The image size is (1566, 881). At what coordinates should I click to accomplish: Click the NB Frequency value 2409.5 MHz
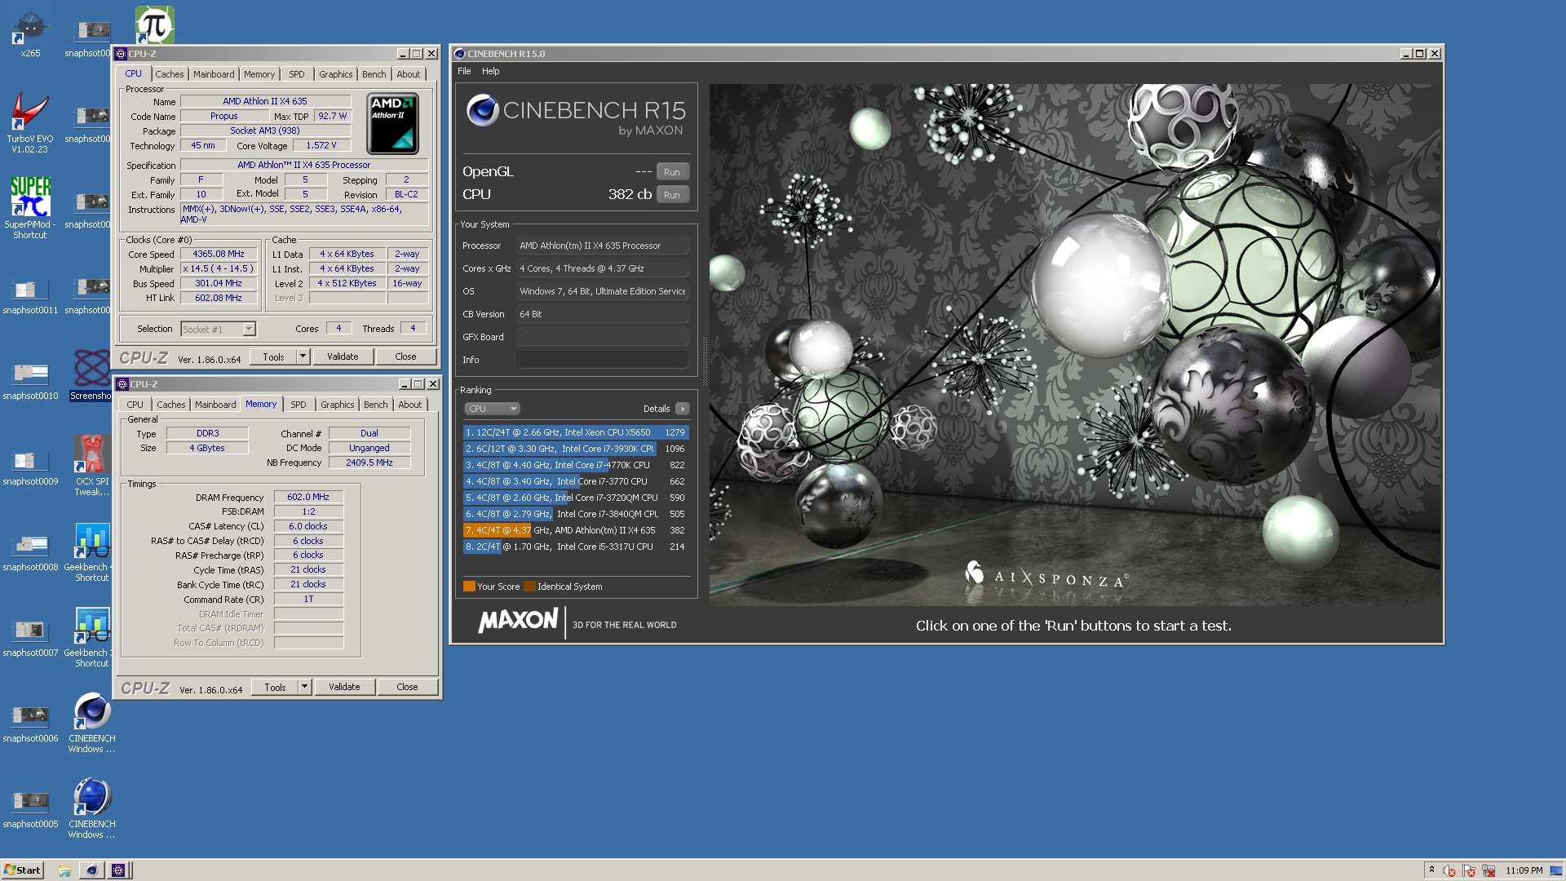tap(369, 463)
